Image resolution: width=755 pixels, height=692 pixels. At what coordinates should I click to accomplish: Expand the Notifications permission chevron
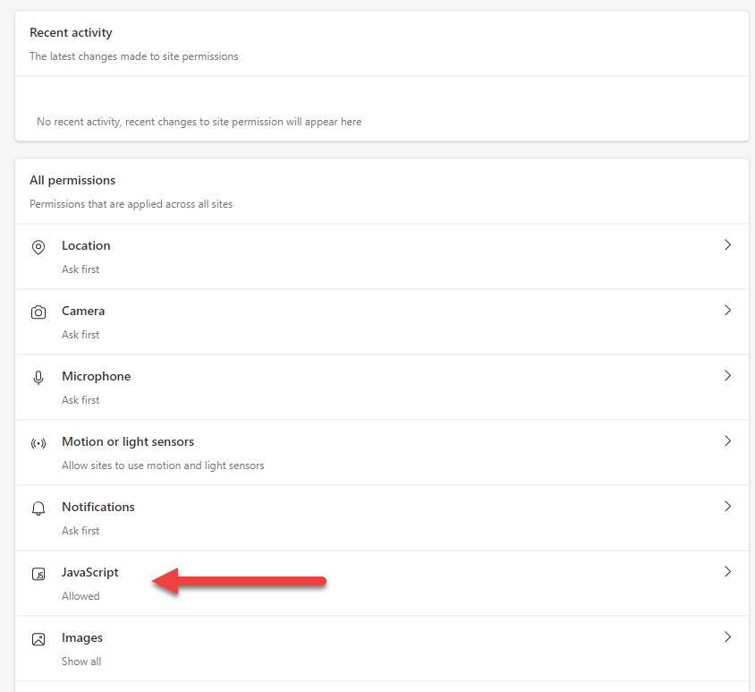[x=727, y=506]
